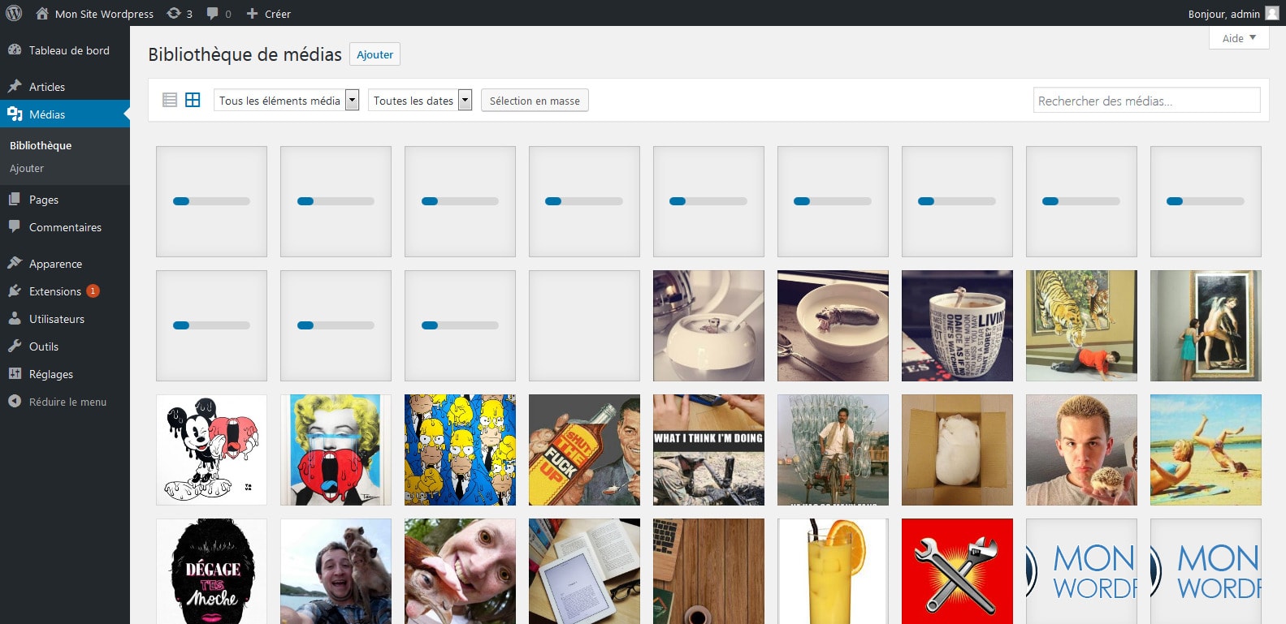Open the Commentaires menu
The height and width of the screenshot is (624, 1286).
pyautogui.click(x=65, y=226)
